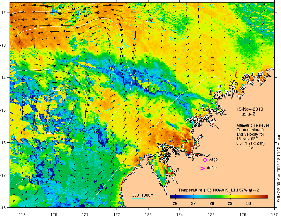The height and width of the screenshot is (217, 281).
Task: Click the 'Argo' legend label
Action: [x=213, y=159]
